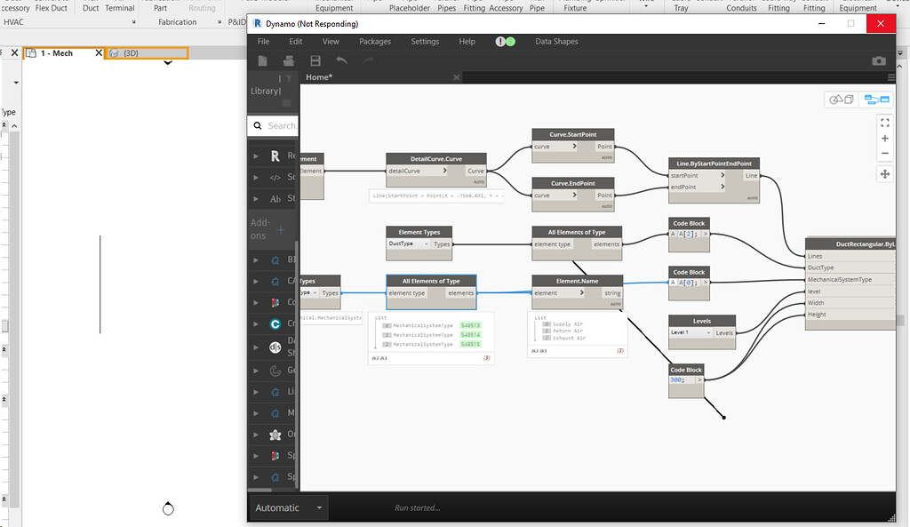910x527 pixels.
Task: Click the camera icon to export workspace image
Action: [x=878, y=60]
